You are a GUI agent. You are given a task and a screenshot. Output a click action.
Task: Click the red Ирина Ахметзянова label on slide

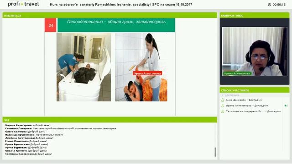pos(147,73)
